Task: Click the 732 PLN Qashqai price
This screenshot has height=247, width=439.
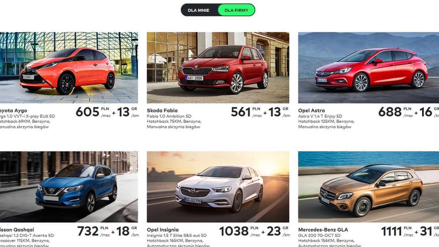Action: coord(93,231)
